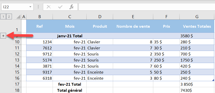Select the 420 $ sales cell

(x=197, y=66)
